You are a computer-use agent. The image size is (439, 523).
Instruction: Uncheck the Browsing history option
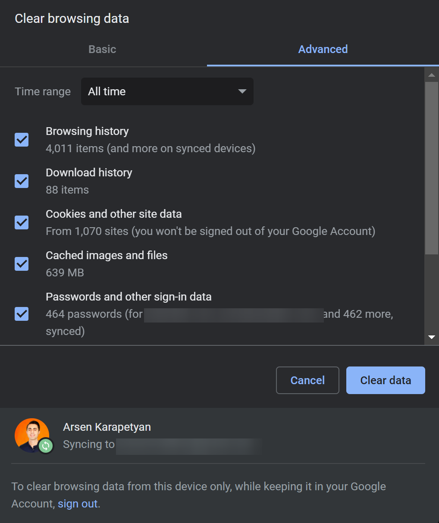click(21, 140)
